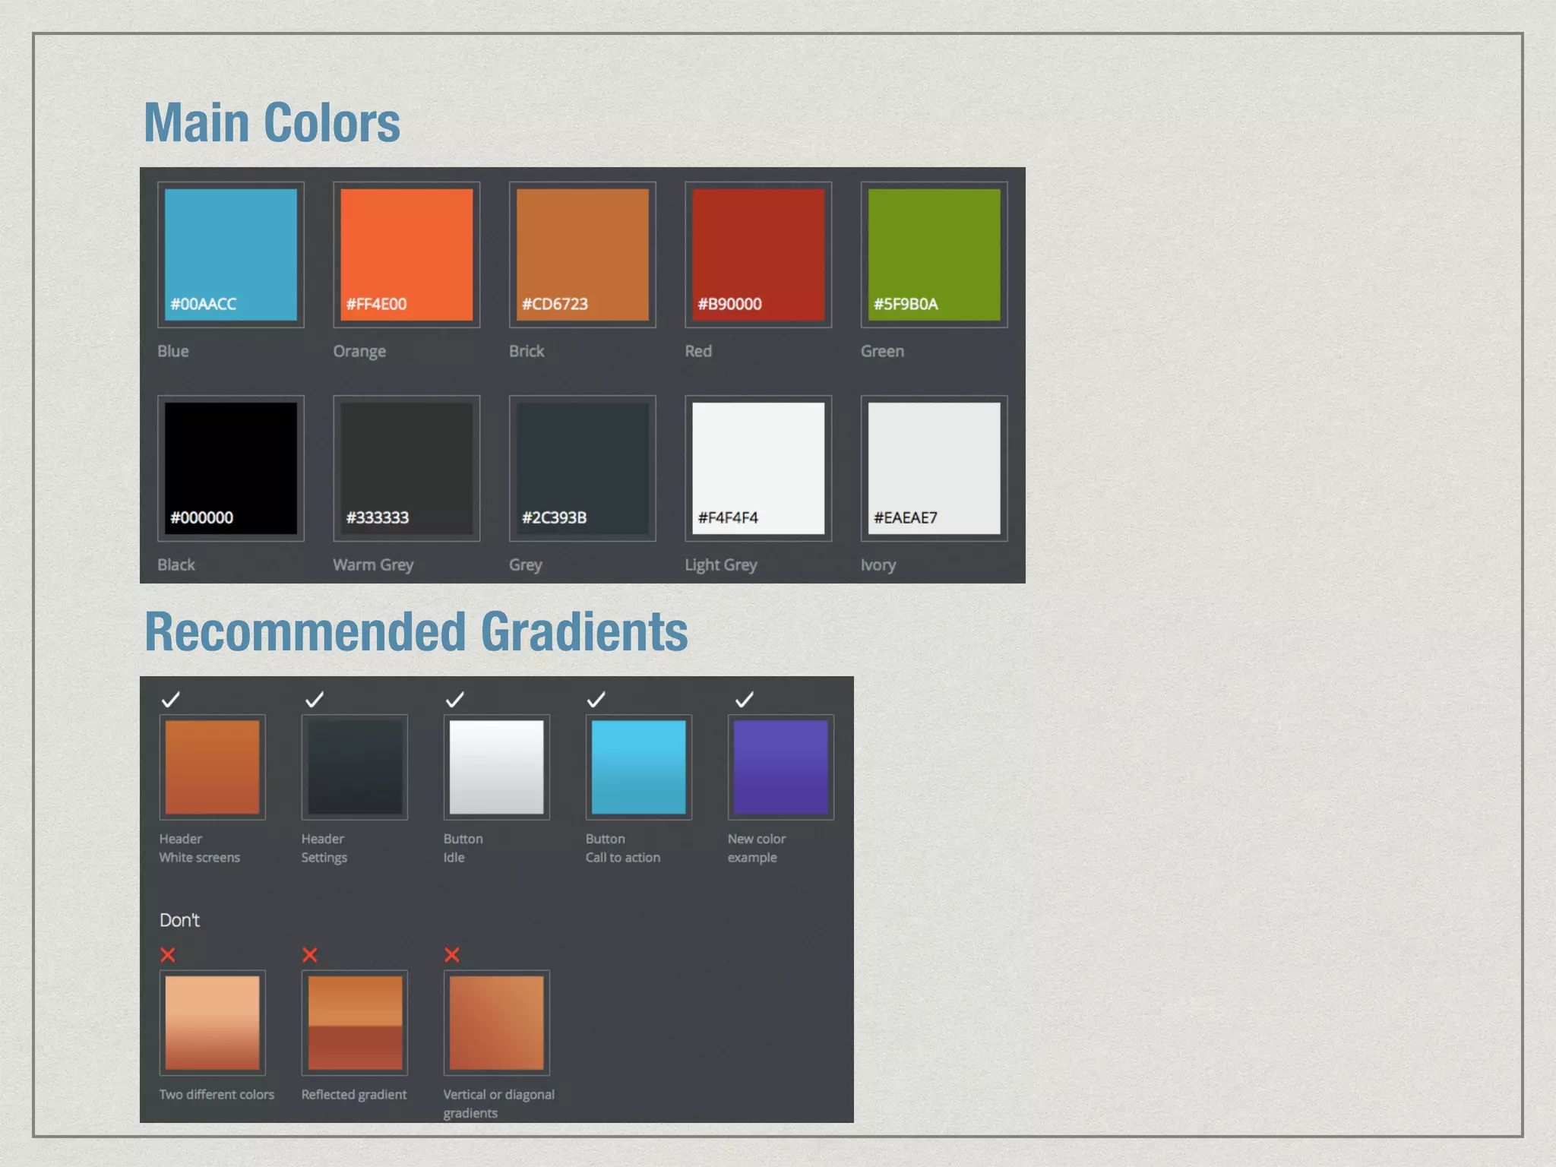Viewport: 1556px width, 1167px height.
Task: Click checkmark above New color example
Action: [745, 699]
